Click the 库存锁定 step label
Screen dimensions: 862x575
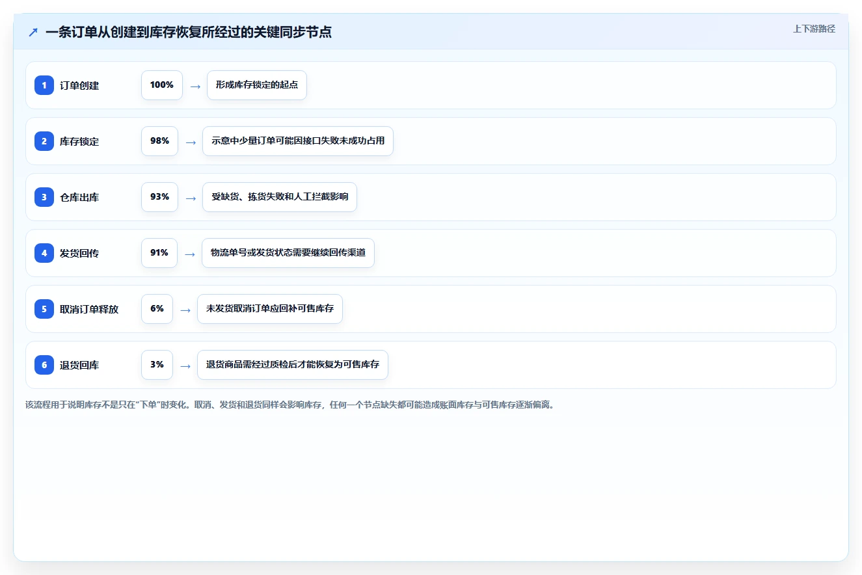tap(79, 141)
